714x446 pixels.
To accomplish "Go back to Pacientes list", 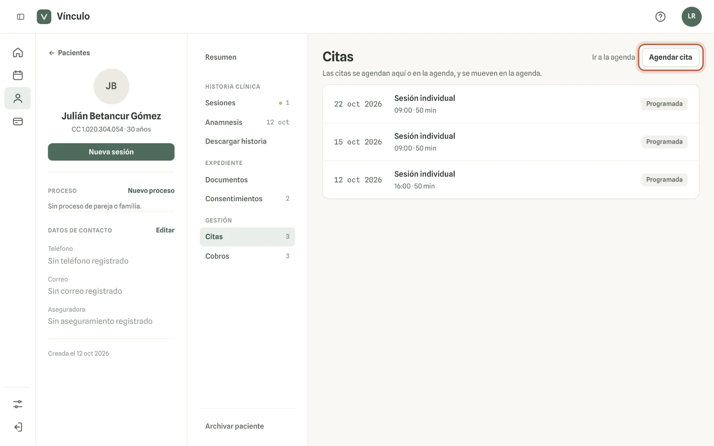I will pos(69,53).
